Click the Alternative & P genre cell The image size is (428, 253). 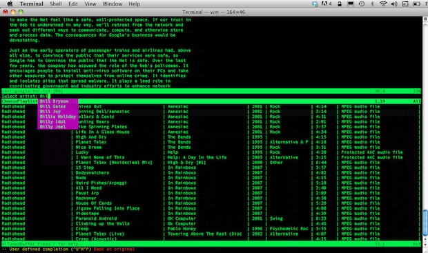point(289,142)
